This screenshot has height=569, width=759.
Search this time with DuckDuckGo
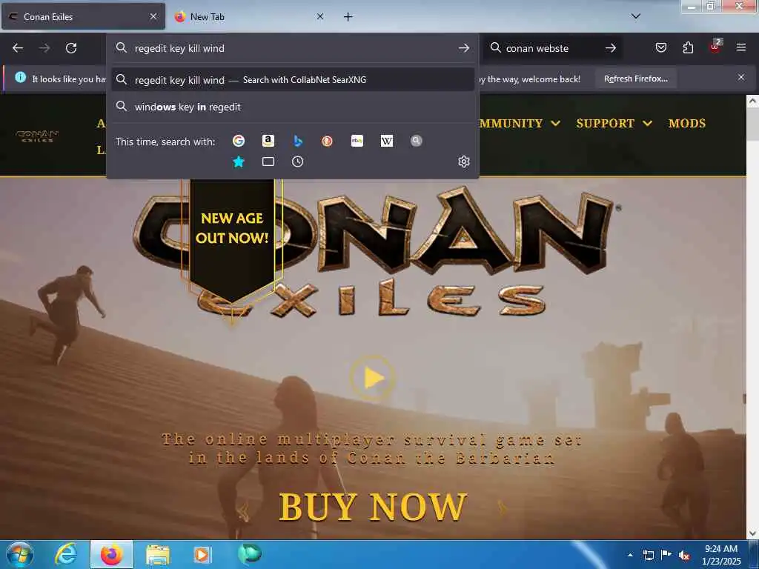point(327,141)
